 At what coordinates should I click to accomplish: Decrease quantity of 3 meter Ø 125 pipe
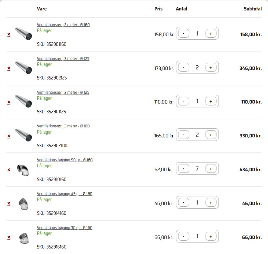pyautogui.click(x=184, y=68)
